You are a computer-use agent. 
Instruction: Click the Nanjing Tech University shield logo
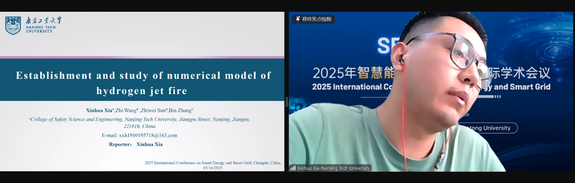13,25
